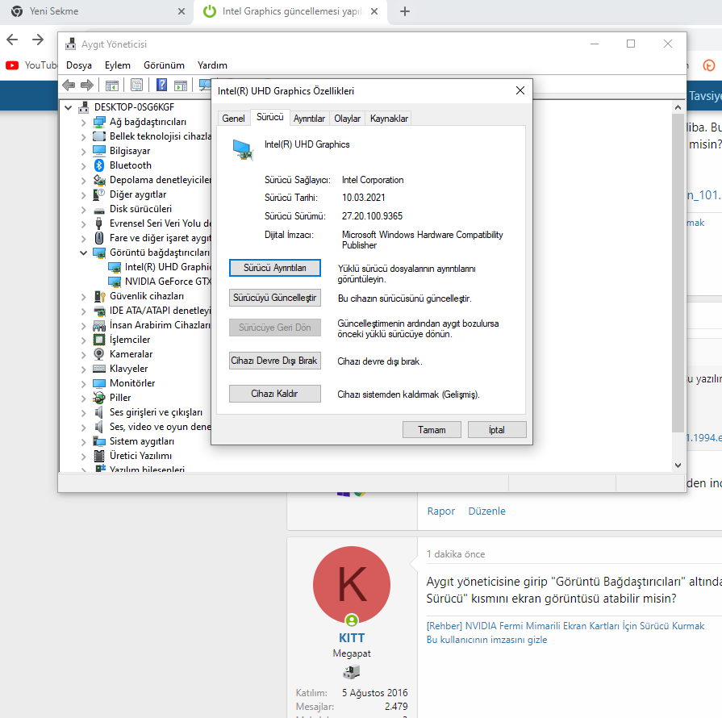The height and width of the screenshot is (718, 722).
Task: Click KITT's red K avatar in forum
Action: coord(352,585)
